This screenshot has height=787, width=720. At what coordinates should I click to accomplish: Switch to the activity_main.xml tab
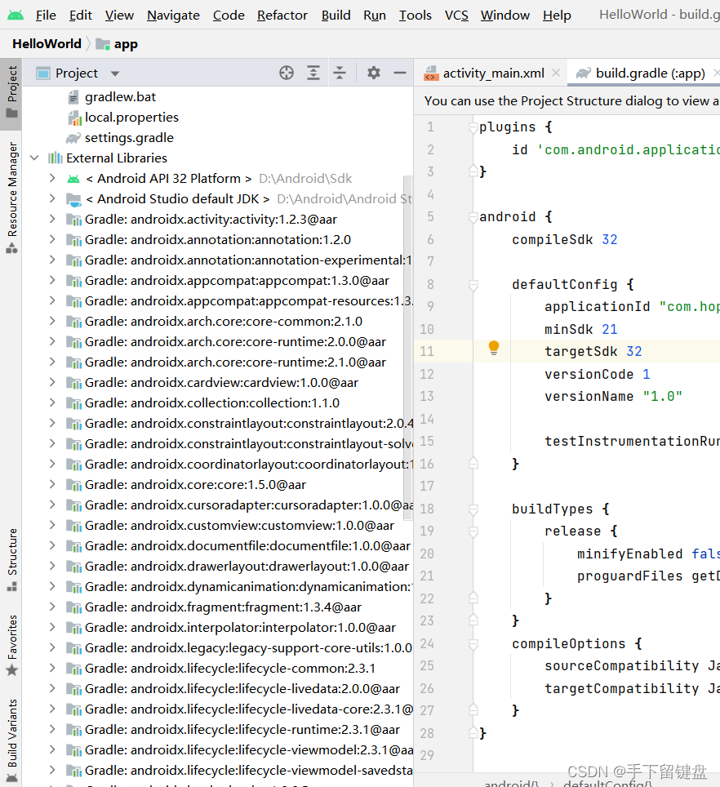[492, 73]
